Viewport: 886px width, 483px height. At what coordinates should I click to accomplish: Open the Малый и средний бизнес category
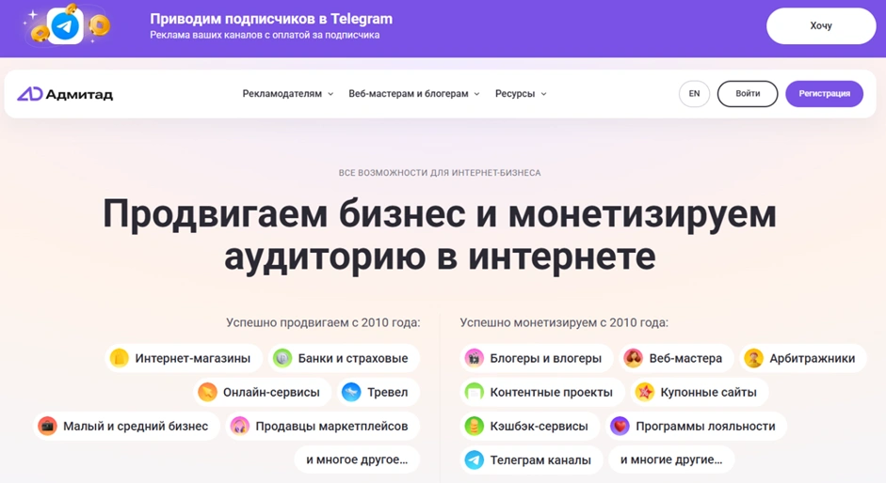tap(125, 426)
